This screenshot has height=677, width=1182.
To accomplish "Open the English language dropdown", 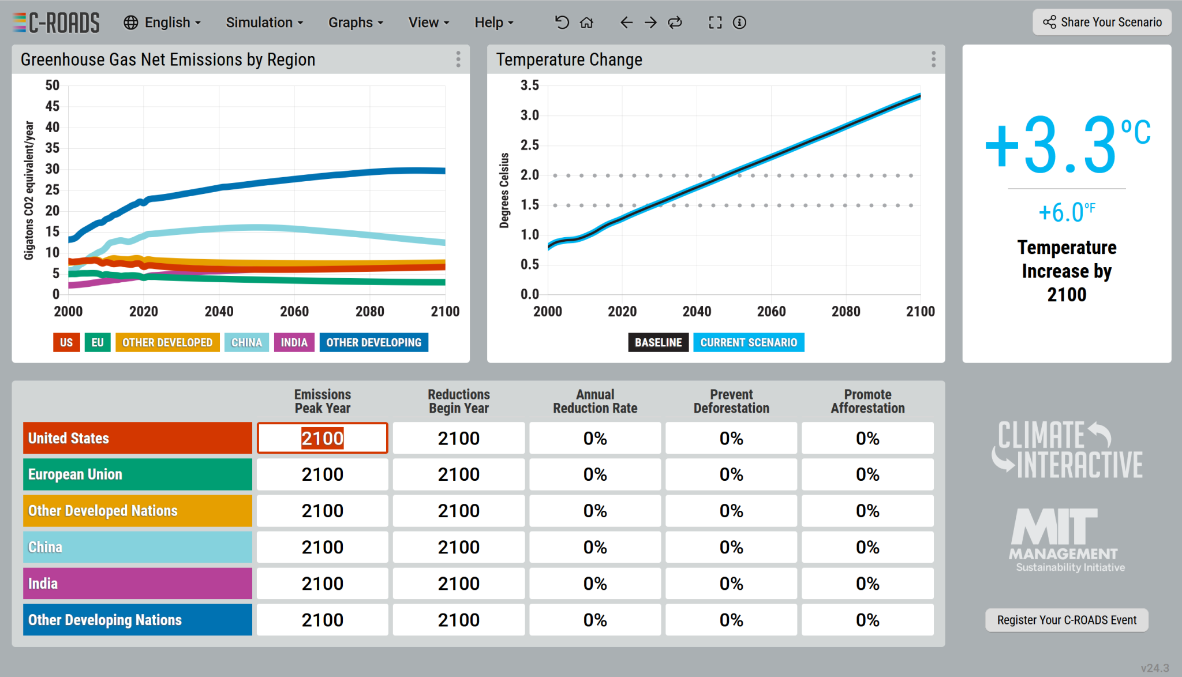I will [x=173, y=23].
